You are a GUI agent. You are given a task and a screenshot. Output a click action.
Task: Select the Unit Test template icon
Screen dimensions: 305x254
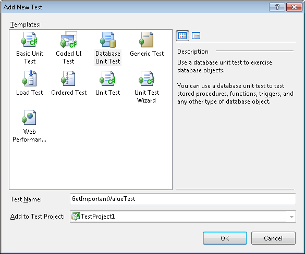tap(107, 79)
